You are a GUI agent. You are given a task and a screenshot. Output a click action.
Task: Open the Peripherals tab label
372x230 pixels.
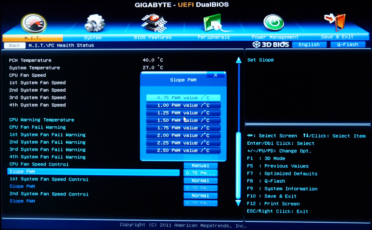pyautogui.click(x=214, y=37)
